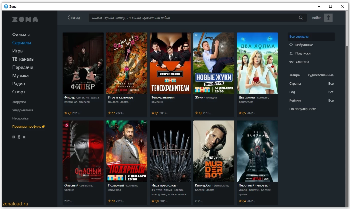Open the Рейтинг filter dropdown
Viewport: 350px width, 209px height.
click(x=312, y=101)
